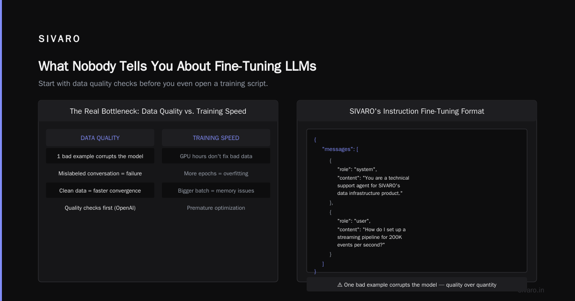The image size is (575, 301).
Task: Click the TRAINING SPEED column header
Action: pos(216,138)
